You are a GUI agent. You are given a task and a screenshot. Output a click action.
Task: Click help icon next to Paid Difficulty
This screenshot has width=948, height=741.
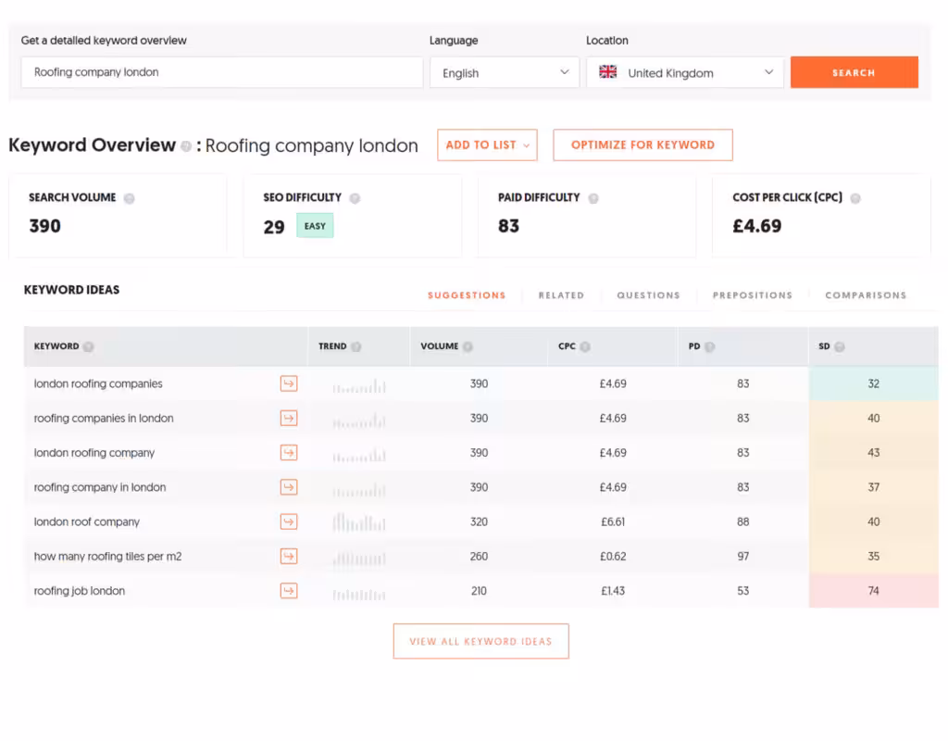coord(593,198)
